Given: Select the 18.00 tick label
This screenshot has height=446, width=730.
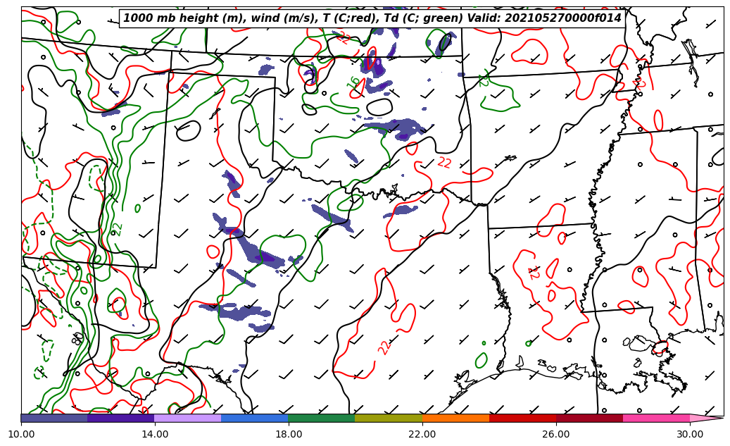Looking at the screenshot, I should pos(289,434).
